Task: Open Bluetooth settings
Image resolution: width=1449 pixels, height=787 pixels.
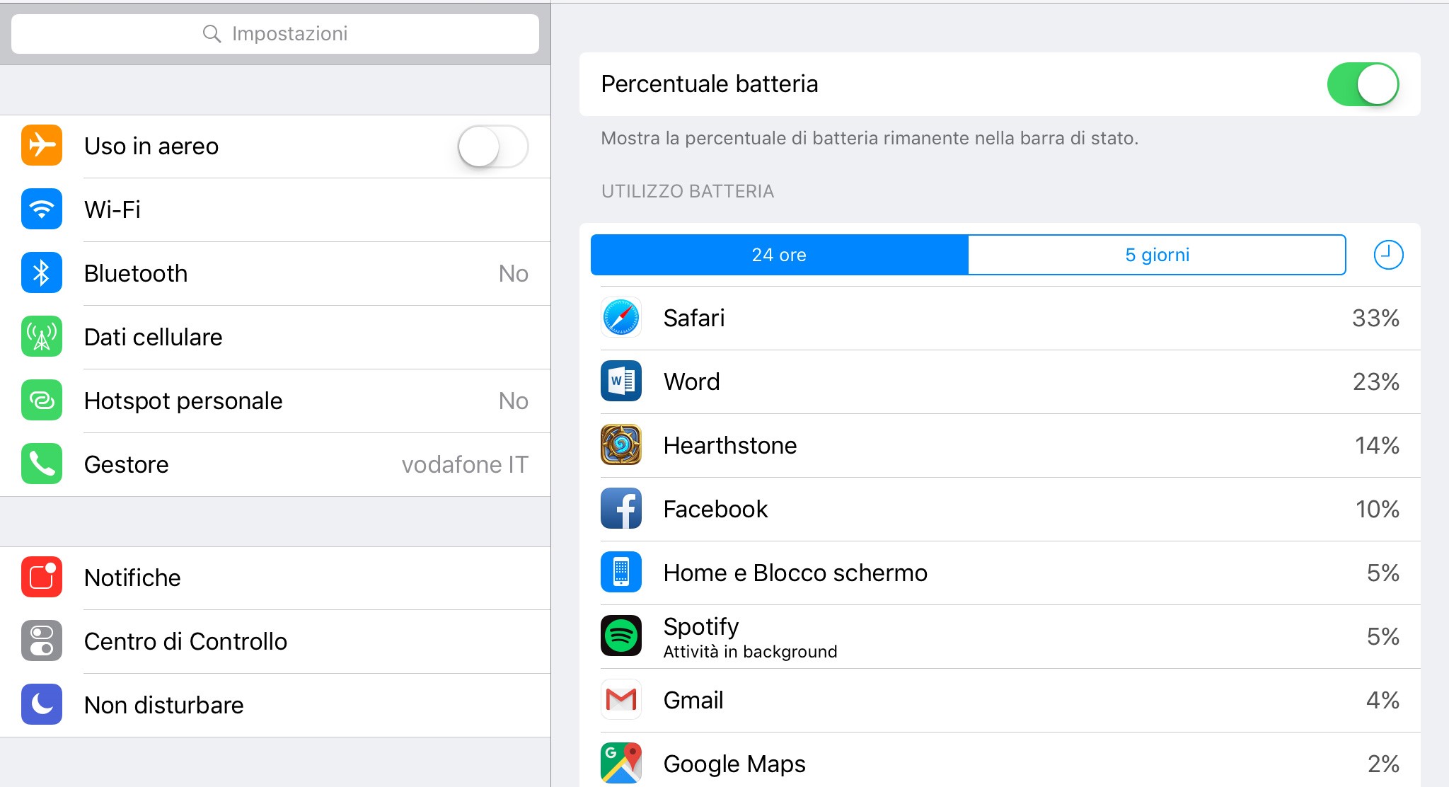Action: coord(275,273)
